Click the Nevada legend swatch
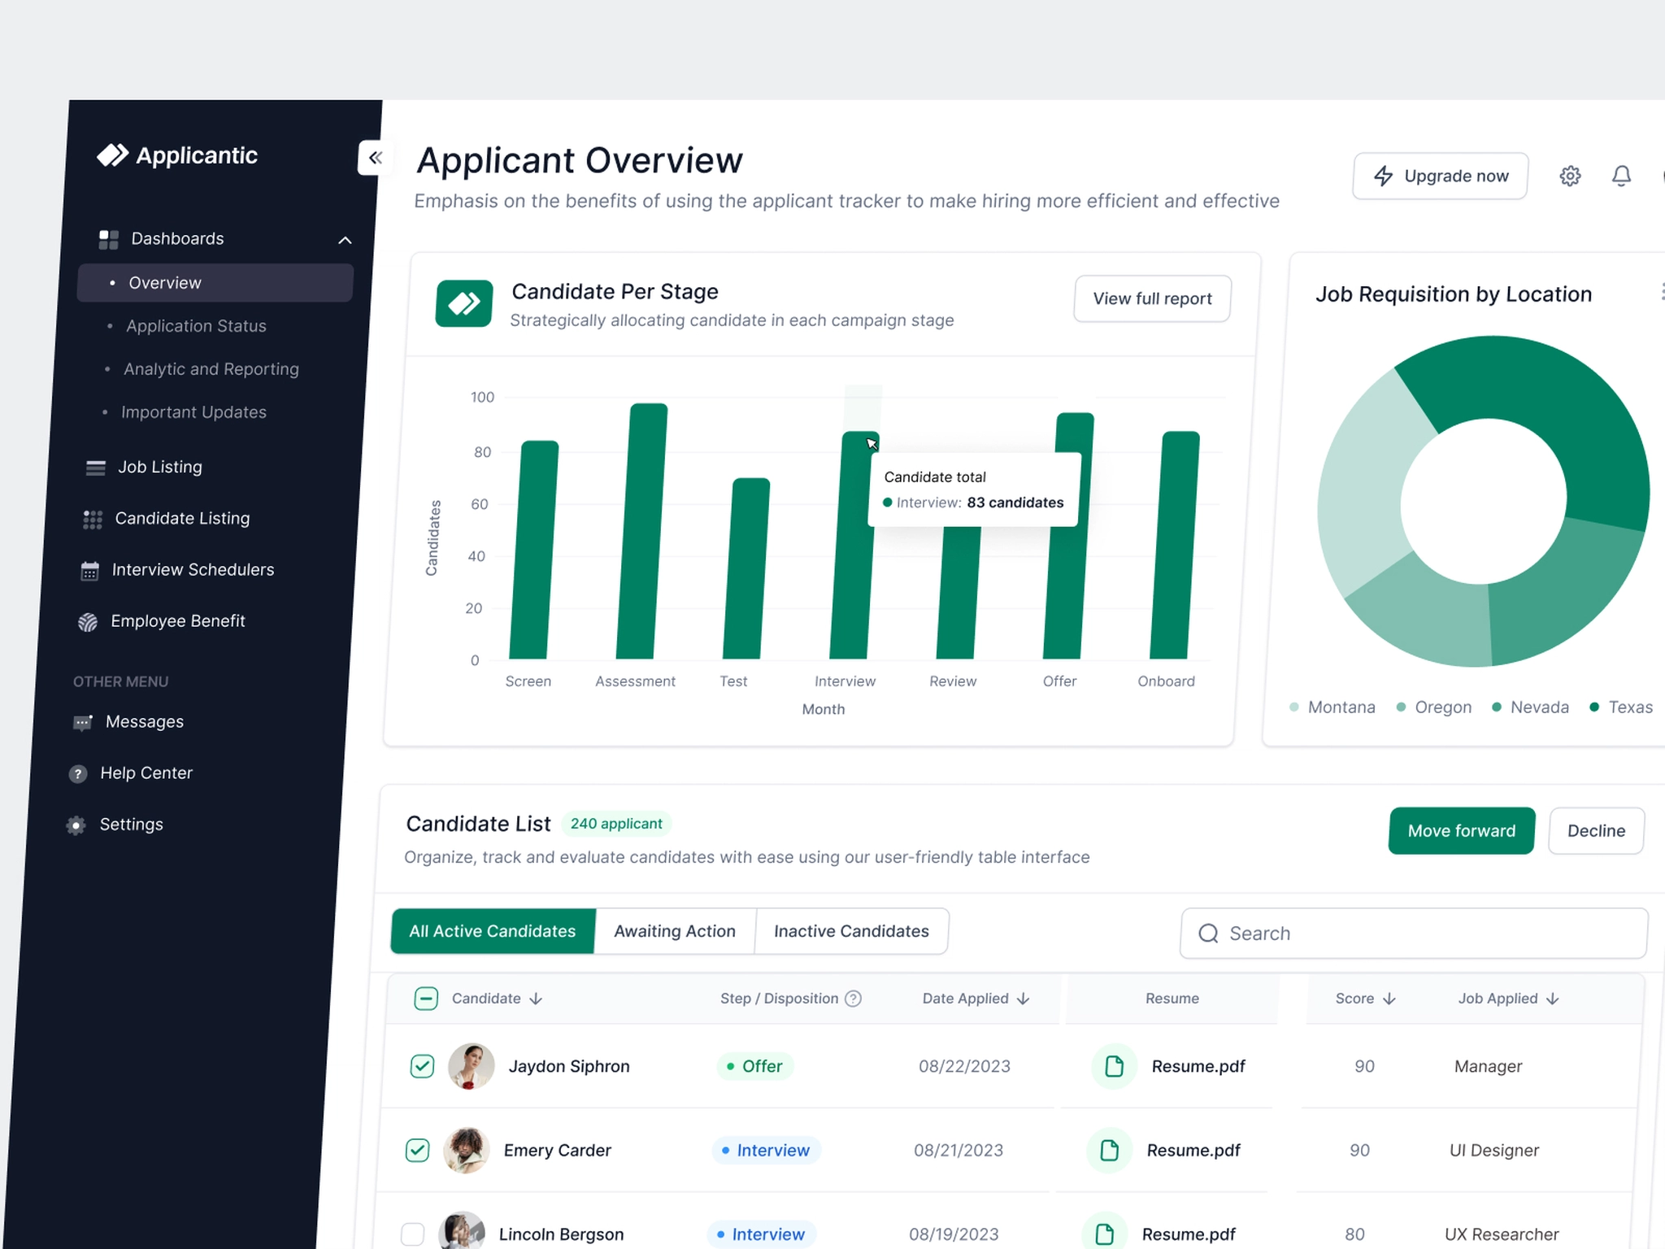Viewport: 1665px width, 1249px height. point(1497,707)
